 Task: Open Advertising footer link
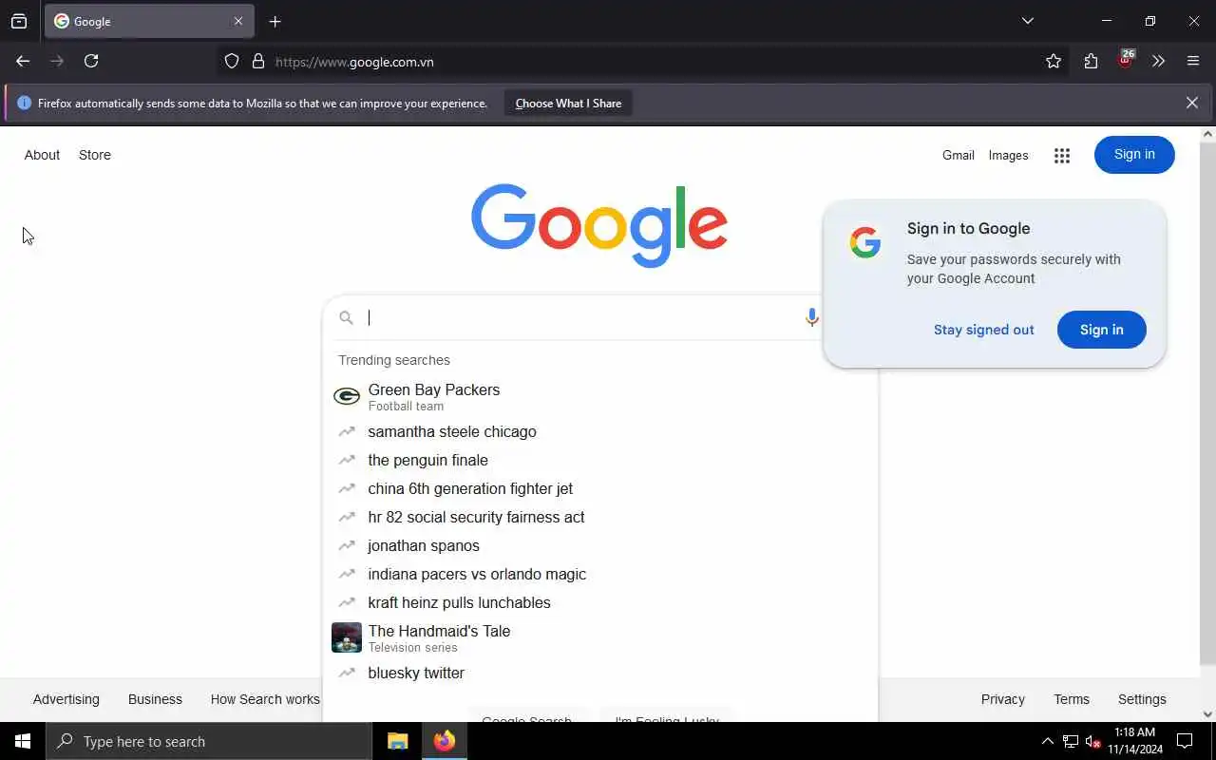[66, 699]
